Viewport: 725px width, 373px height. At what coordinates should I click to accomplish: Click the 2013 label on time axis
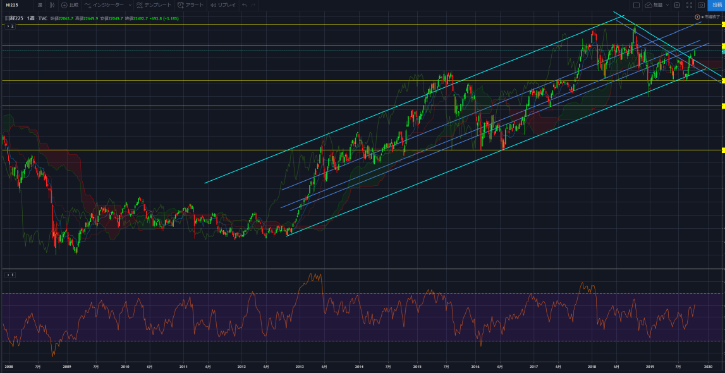[300, 365]
